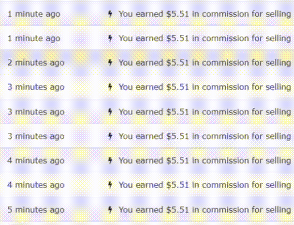Select the lightning icon in the topmost 1 minute ago row
The image size is (294, 225).
pos(110,14)
